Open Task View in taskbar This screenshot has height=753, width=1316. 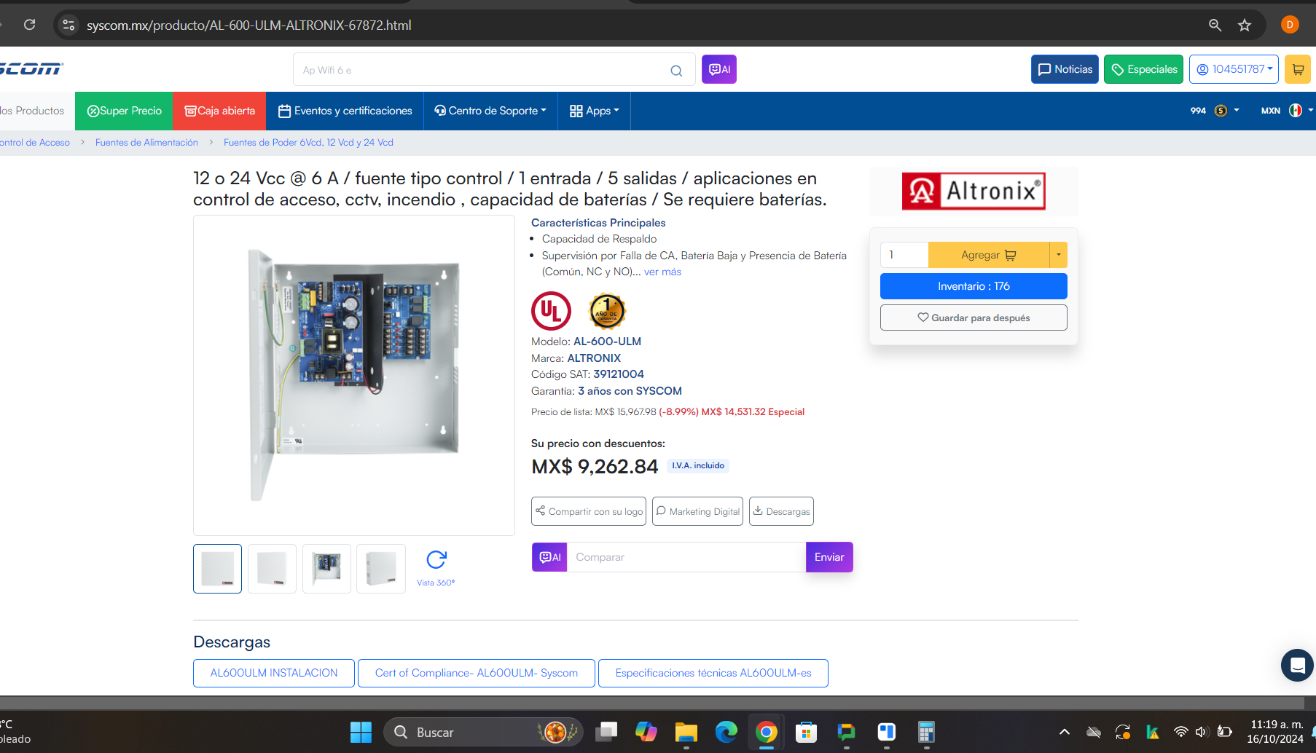click(606, 732)
